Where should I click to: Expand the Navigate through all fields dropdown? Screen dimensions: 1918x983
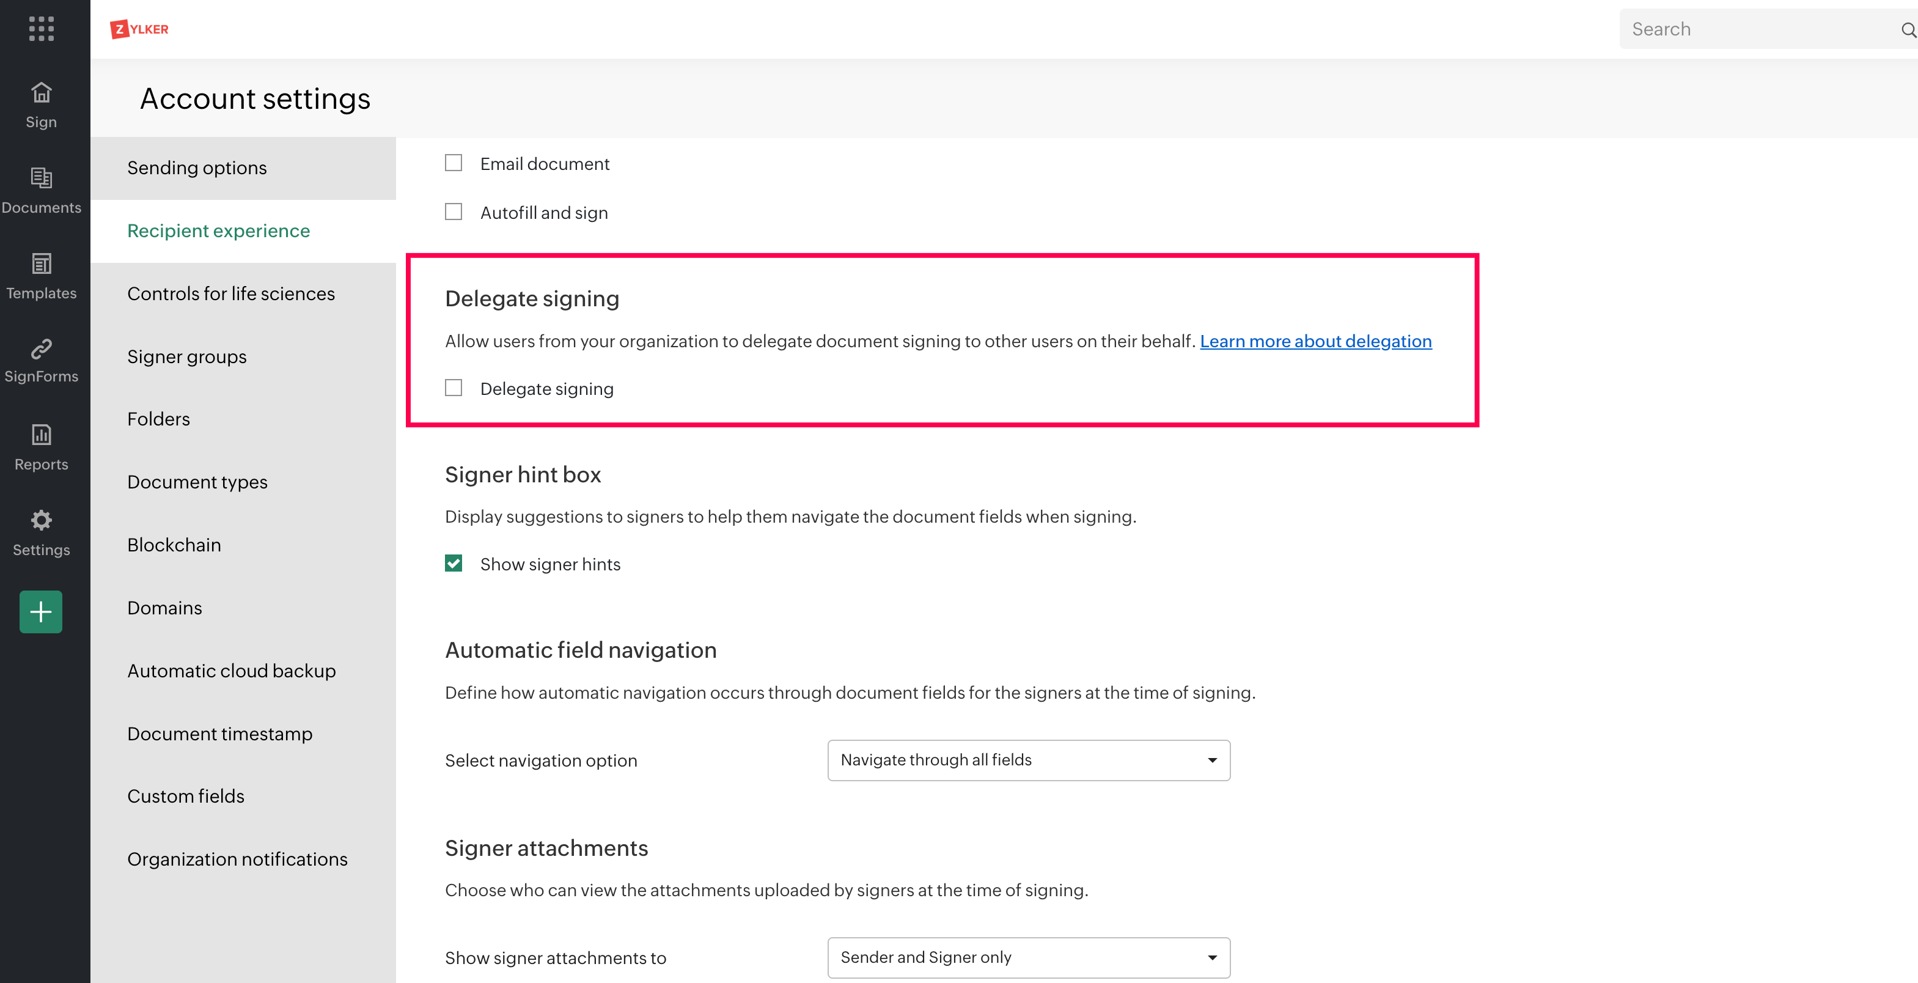[1028, 760]
